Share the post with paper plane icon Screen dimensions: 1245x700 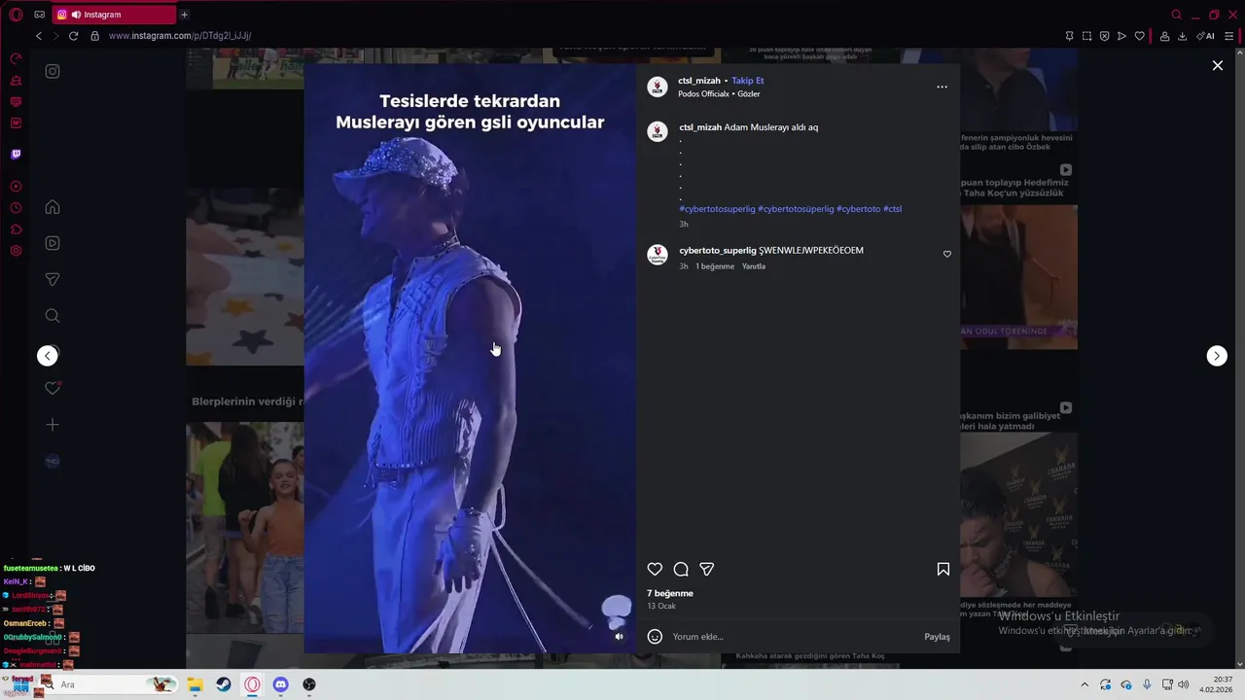pos(707,569)
